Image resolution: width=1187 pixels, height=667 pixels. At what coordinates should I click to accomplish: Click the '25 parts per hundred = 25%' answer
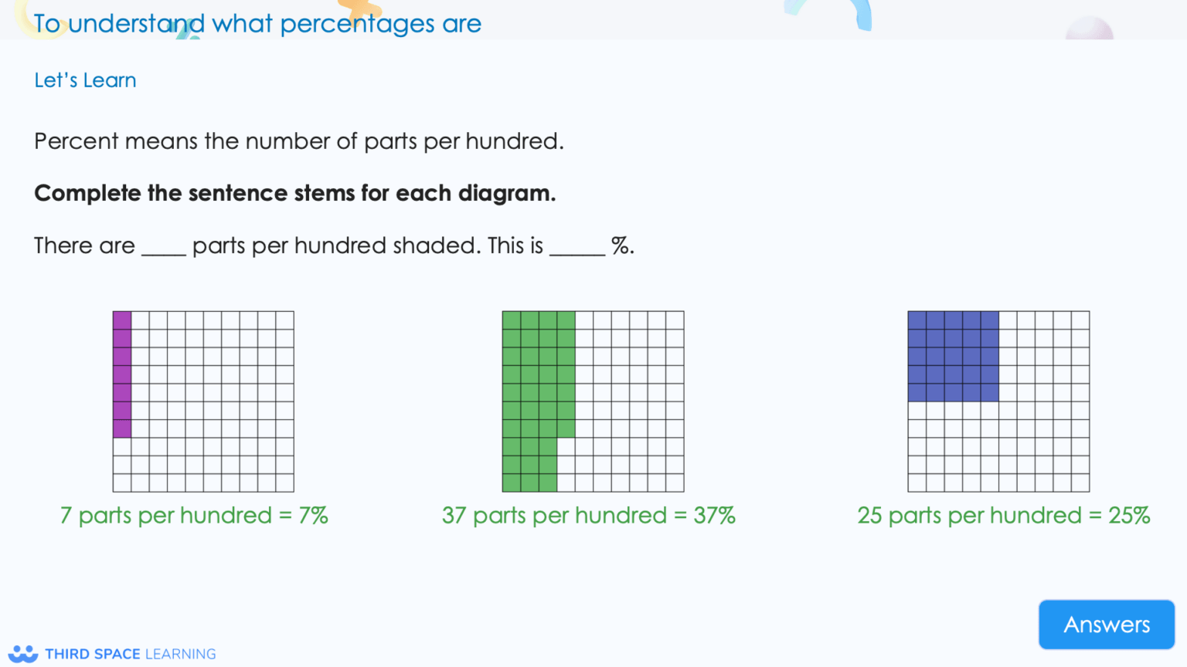pos(1004,515)
